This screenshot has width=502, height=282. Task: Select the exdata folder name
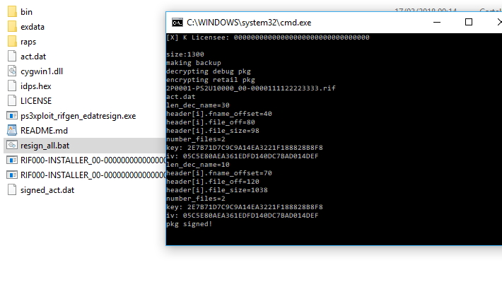coord(33,27)
